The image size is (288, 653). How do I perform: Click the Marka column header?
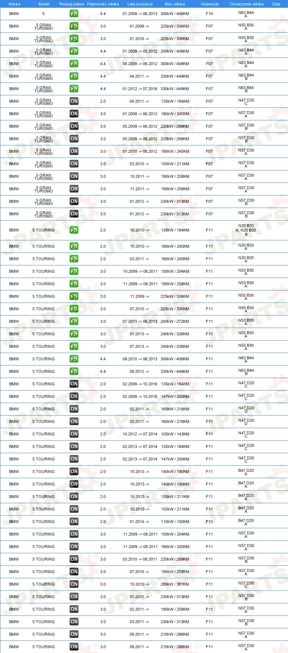[14, 4]
